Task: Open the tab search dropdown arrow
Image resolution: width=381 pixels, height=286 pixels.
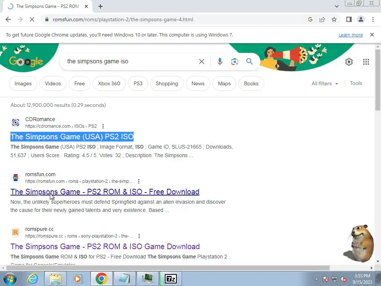Action: (x=336, y=6)
